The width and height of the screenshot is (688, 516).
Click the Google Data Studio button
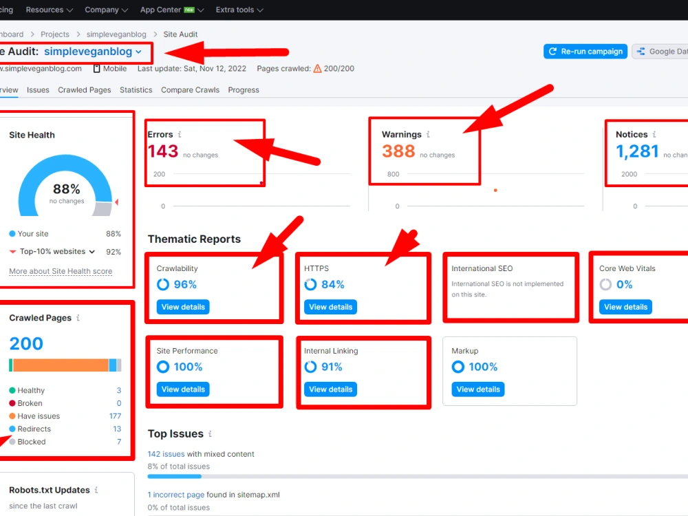pyautogui.click(x=660, y=52)
